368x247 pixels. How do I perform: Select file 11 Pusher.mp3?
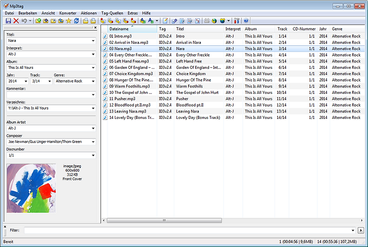coord(122,98)
